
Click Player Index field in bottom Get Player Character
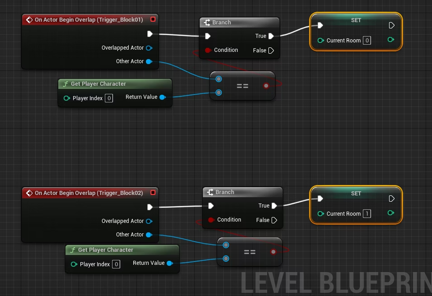(116, 264)
